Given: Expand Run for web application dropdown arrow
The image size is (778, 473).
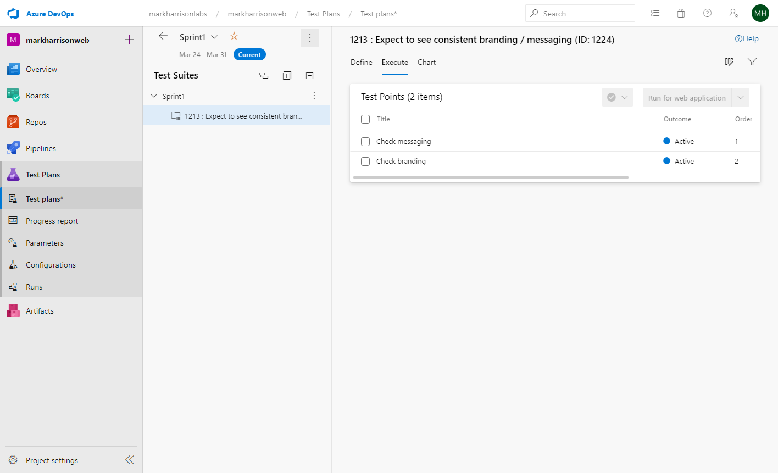Looking at the screenshot, I should tap(740, 98).
